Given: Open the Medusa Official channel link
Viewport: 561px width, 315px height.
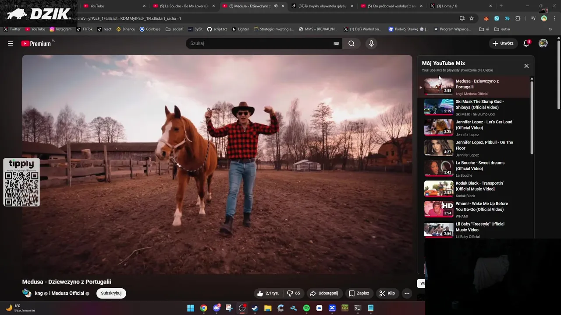Looking at the screenshot, I should click(68, 293).
